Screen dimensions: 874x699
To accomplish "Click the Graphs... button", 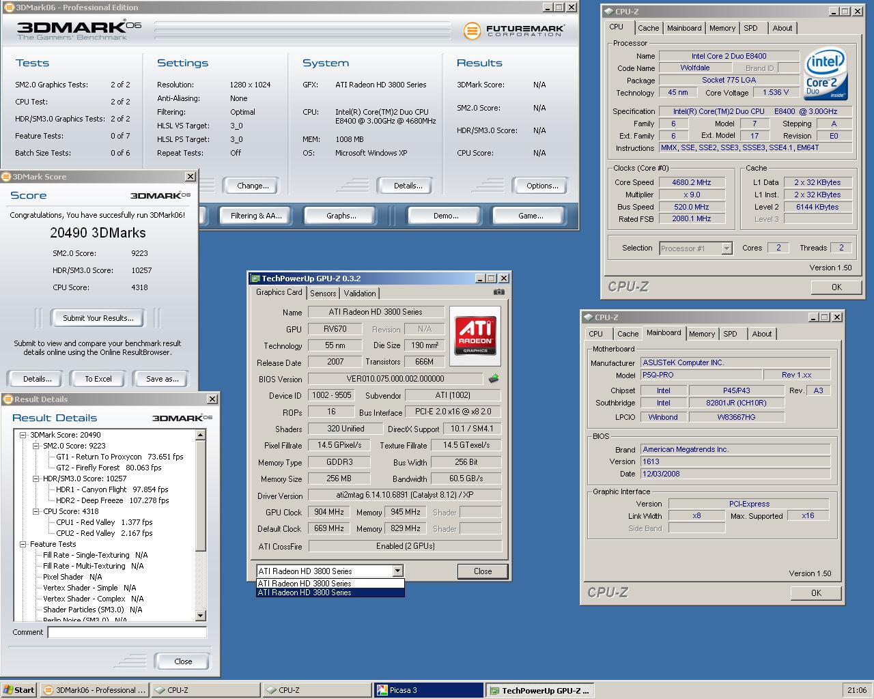I will click(x=341, y=216).
